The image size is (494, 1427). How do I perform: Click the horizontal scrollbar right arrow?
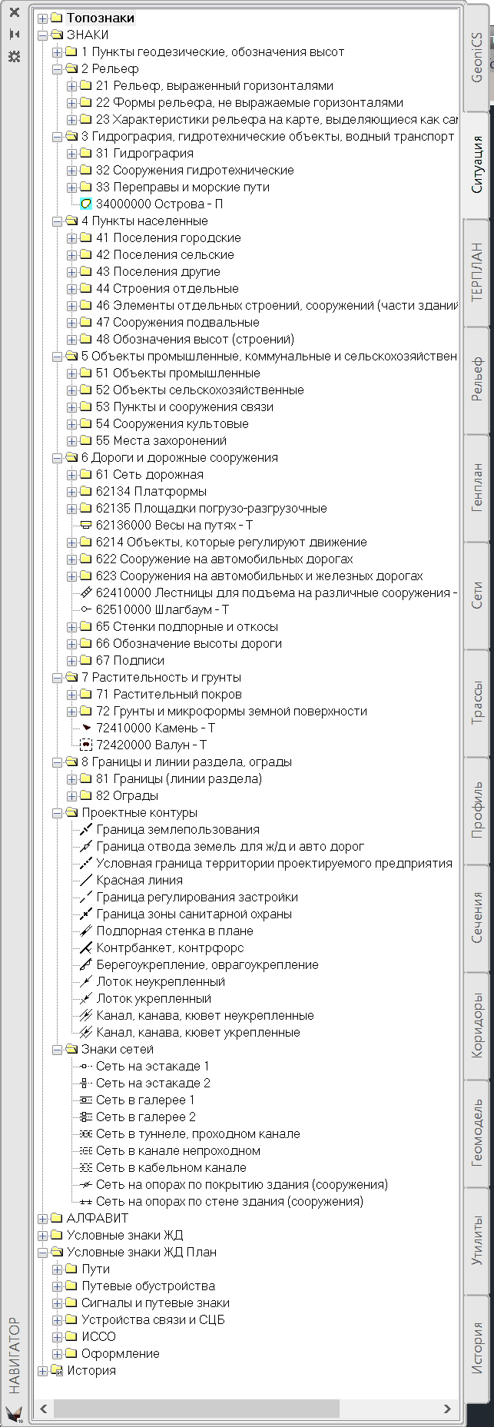pos(448,1409)
